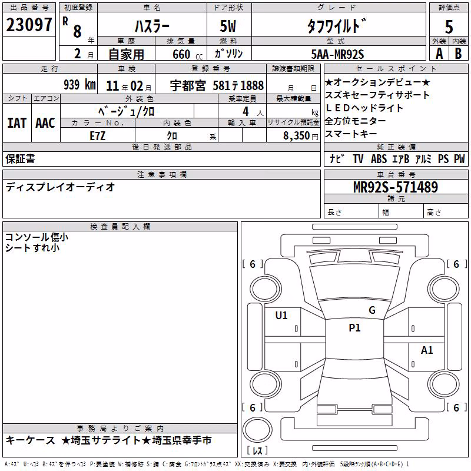
Task: Click the registration number 宇都宮 581 テ 1888
Action: (217, 85)
